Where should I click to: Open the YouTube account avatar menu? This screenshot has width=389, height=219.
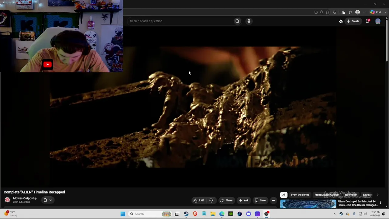pyautogui.click(x=378, y=21)
